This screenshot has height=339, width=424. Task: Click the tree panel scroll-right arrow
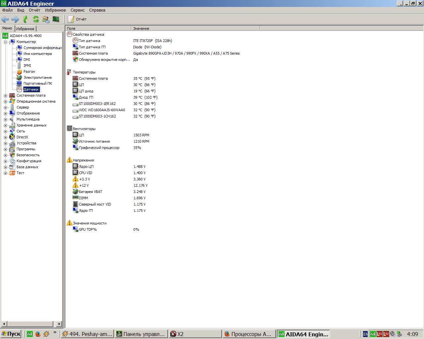click(x=59, y=324)
